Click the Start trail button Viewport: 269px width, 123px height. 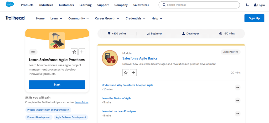point(57,85)
